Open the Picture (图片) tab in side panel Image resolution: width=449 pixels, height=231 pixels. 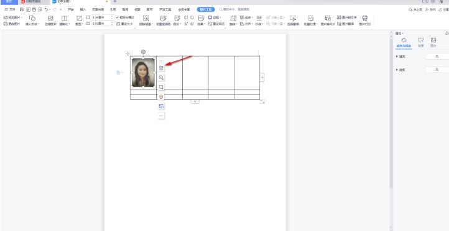click(x=433, y=42)
